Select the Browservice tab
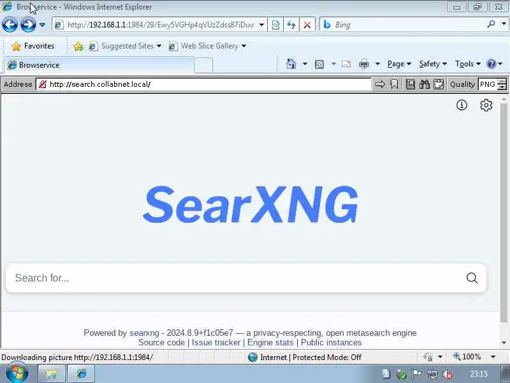This screenshot has height=383, width=510. 99,65
